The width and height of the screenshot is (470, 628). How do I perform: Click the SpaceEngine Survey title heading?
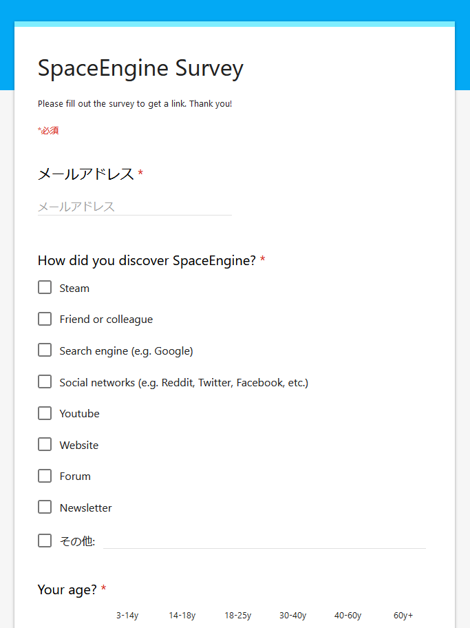click(140, 68)
